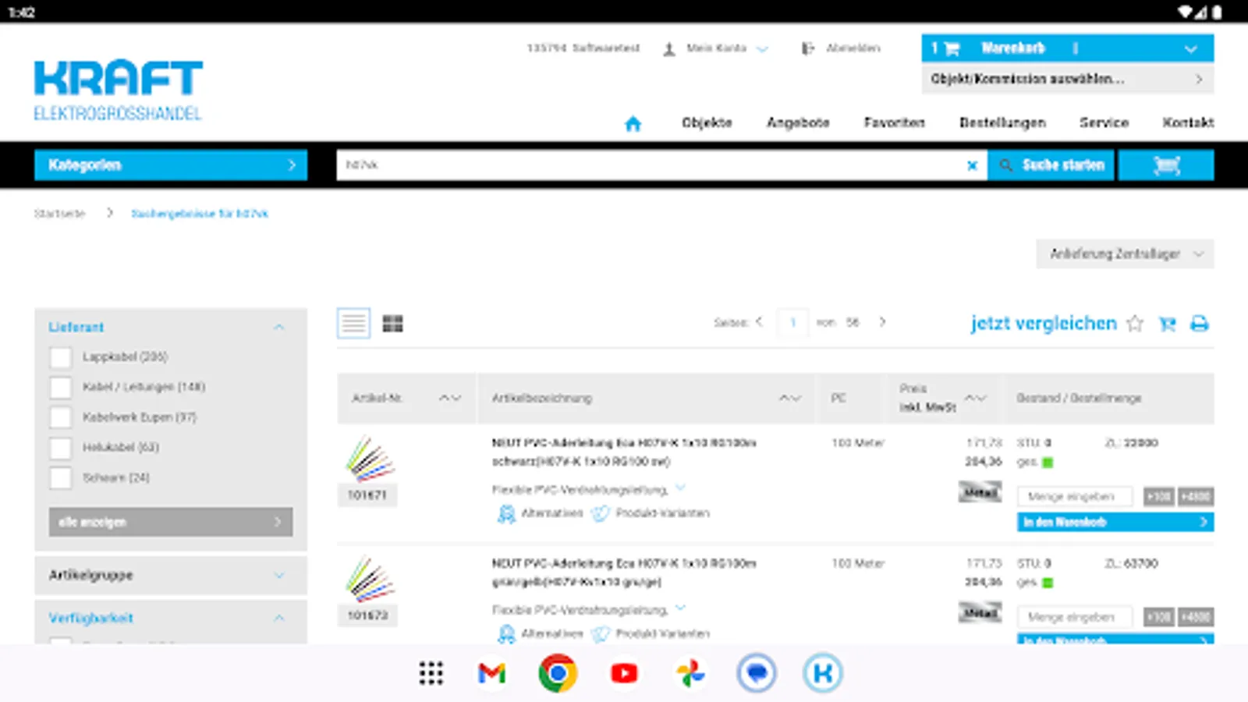Collapse the Artikelgruppe filter section
1248x702 pixels.
click(278, 576)
